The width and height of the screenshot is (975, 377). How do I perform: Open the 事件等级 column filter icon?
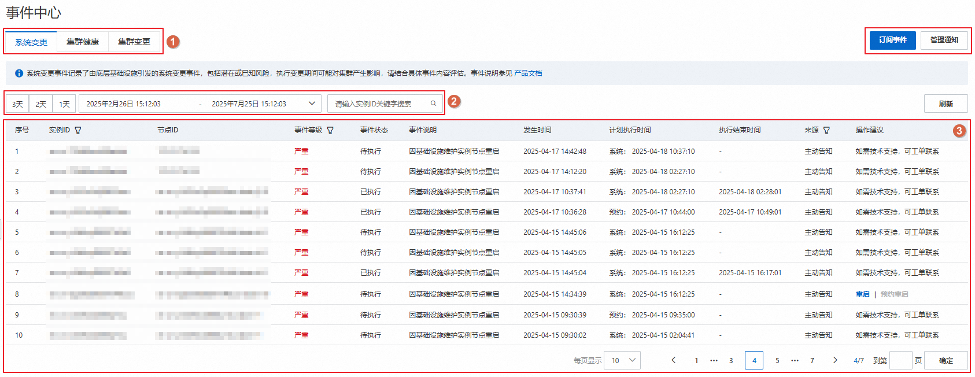click(x=330, y=131)
